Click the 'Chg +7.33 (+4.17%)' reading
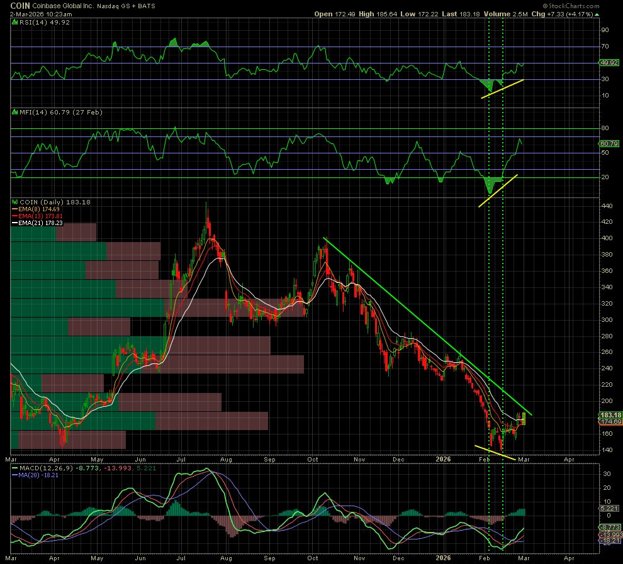This screenshot has width=623, height=564. [562, 14]
